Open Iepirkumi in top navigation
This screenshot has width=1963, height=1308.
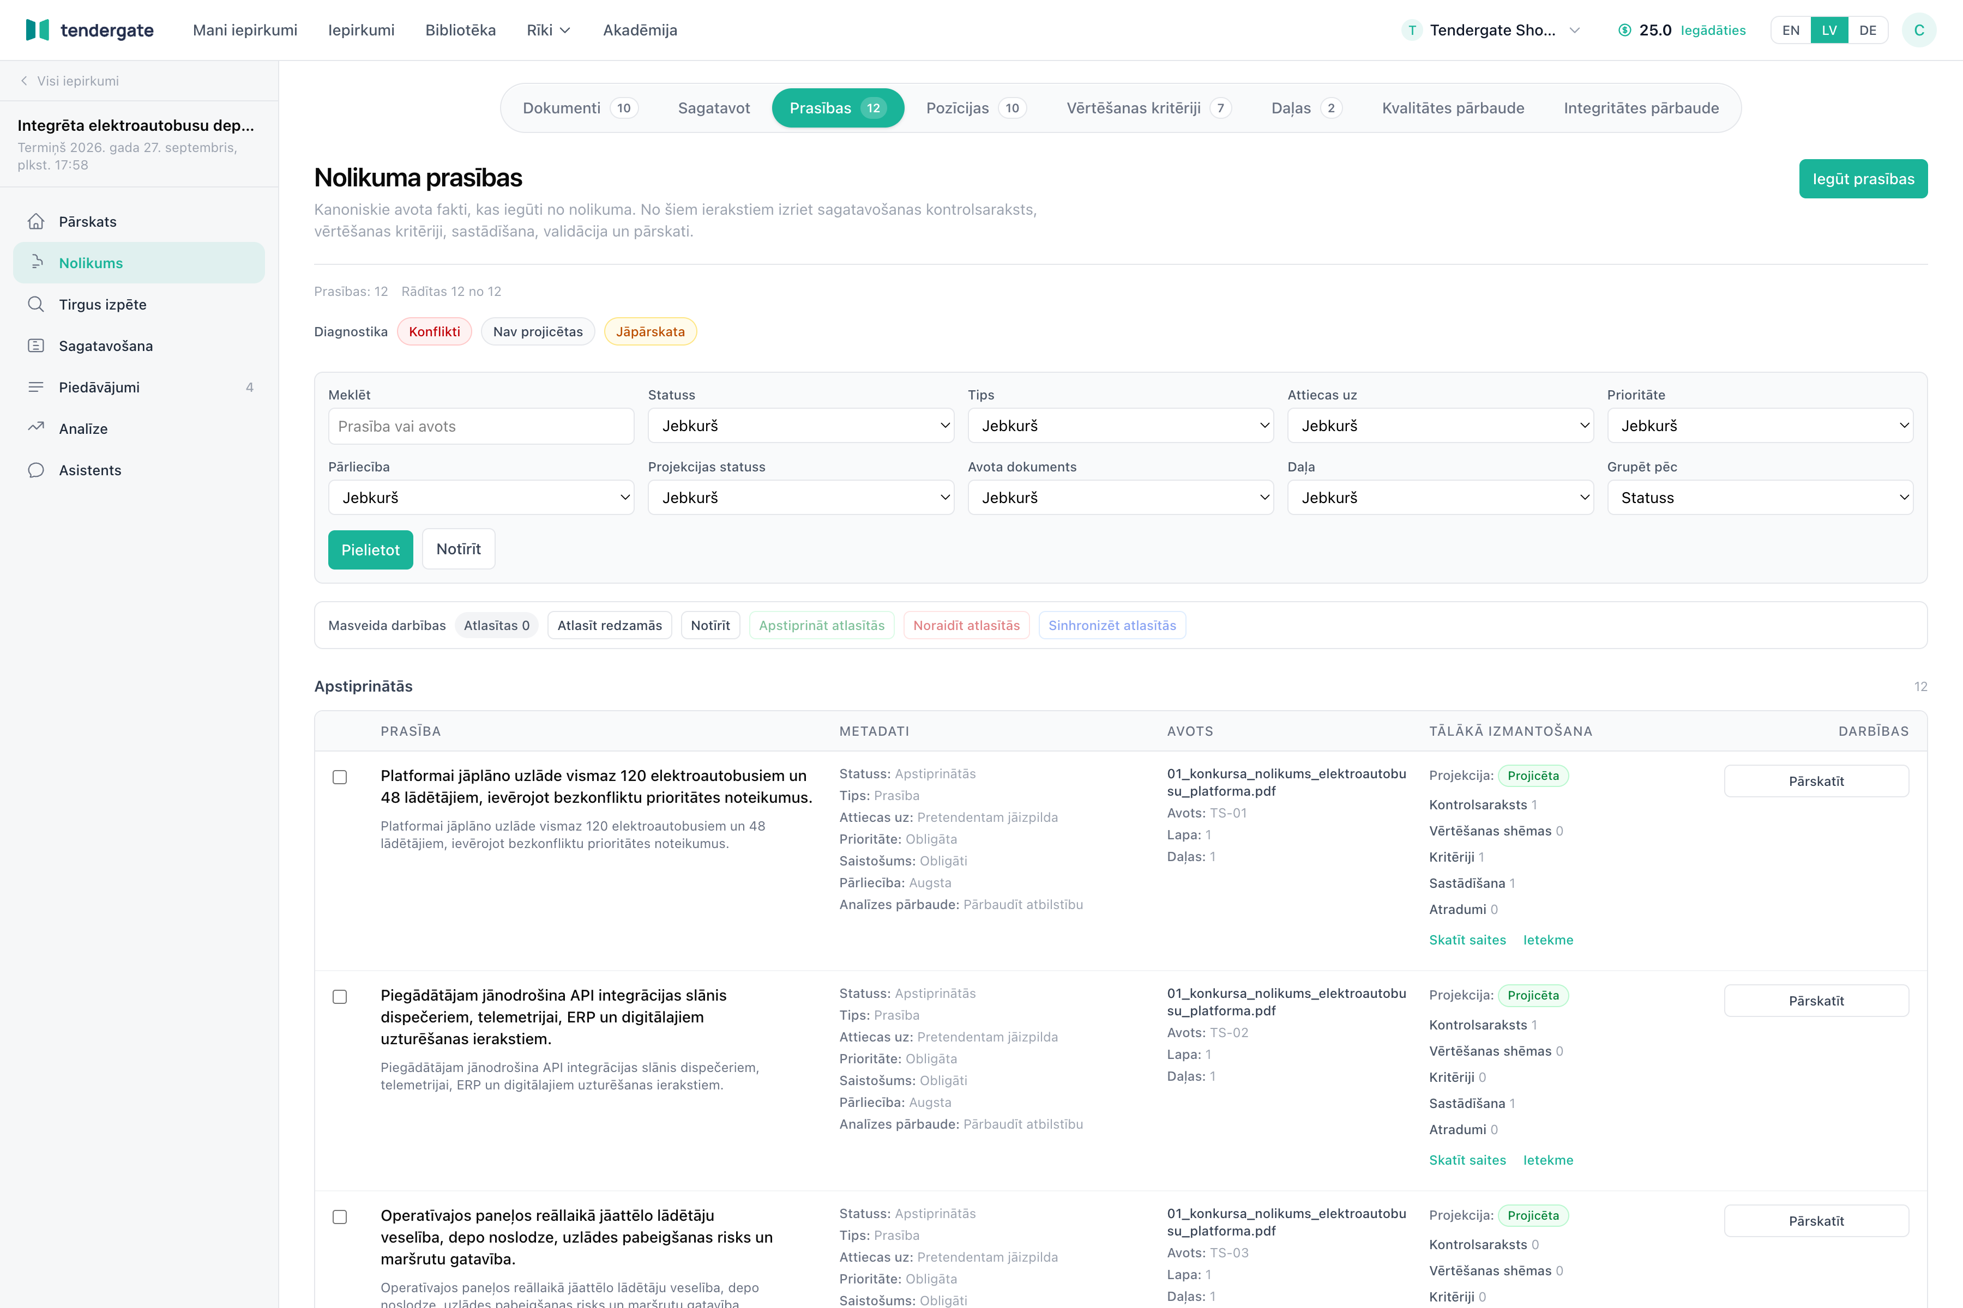(360, 30)
